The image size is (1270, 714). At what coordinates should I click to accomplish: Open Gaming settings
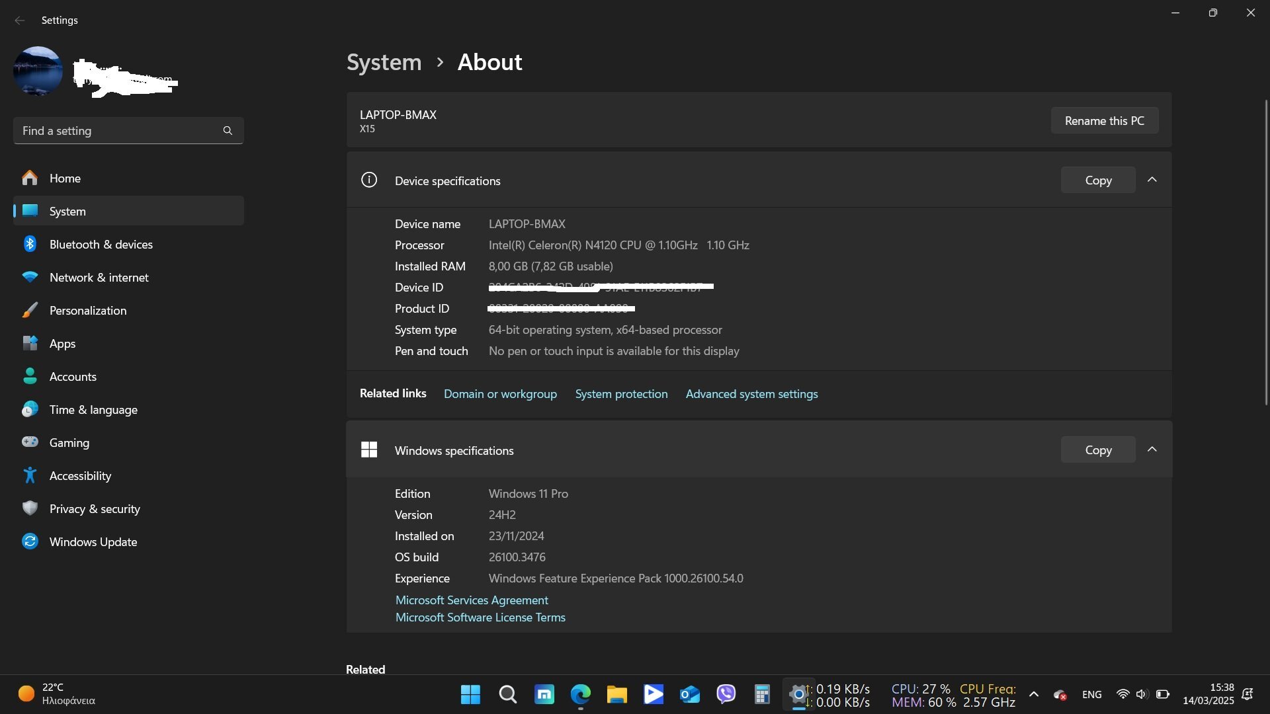[x=128, y=443]
